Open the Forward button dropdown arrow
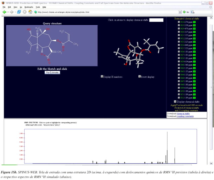 pos(15,12)
